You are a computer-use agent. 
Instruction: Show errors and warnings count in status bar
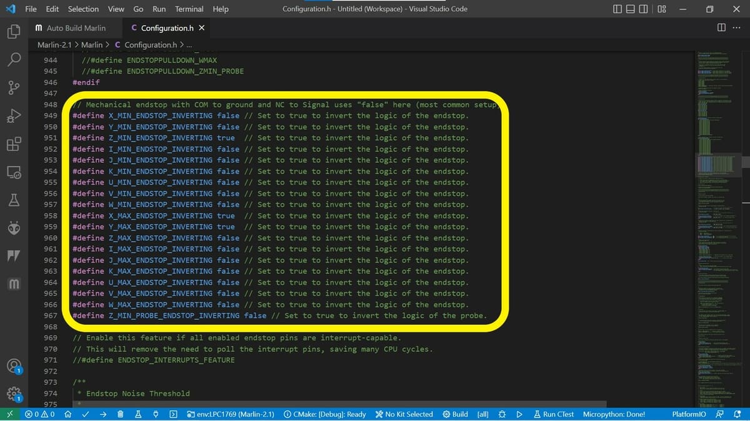[39, 414]
